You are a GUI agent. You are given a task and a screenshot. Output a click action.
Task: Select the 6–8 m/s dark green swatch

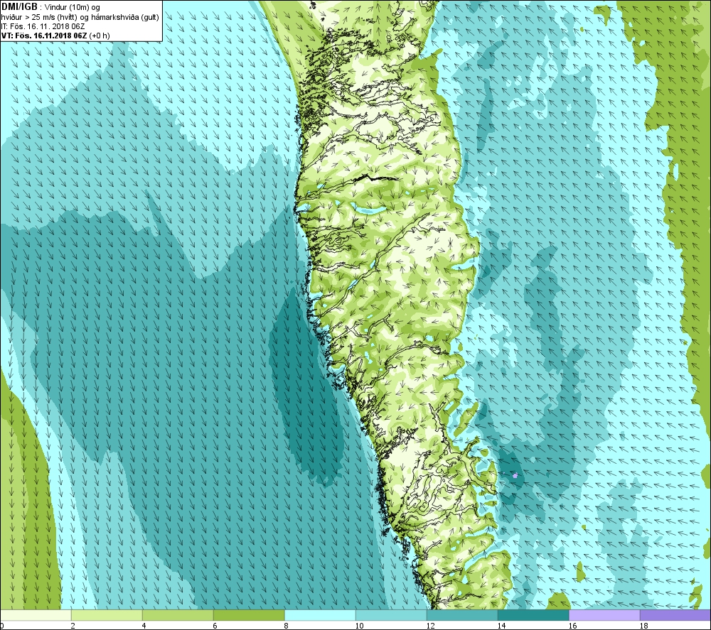pos(249,615)
